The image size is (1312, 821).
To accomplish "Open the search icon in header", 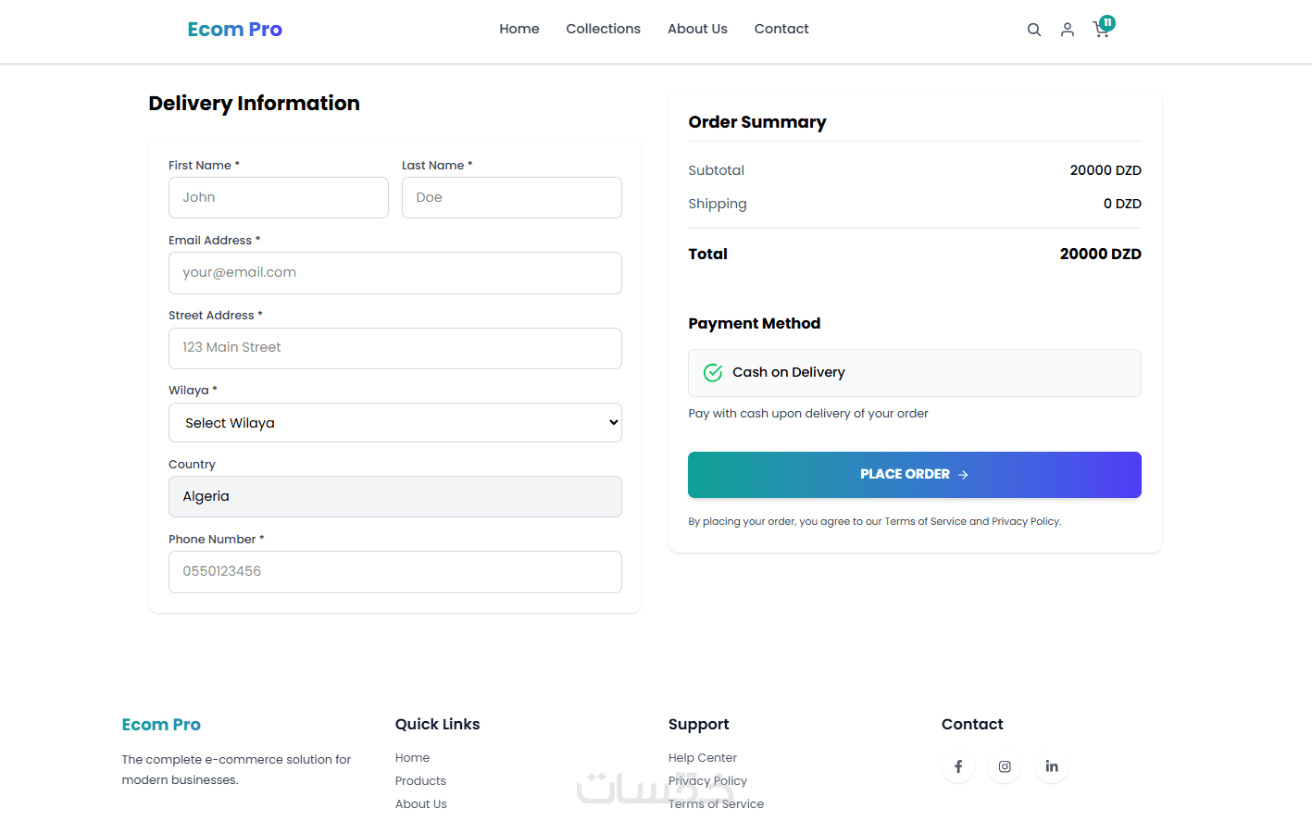I will point(1033,30).
